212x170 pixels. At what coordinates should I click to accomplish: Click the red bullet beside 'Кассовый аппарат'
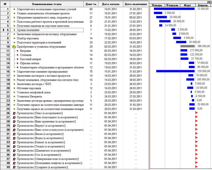pyautogui.click(x=18, y=59)
